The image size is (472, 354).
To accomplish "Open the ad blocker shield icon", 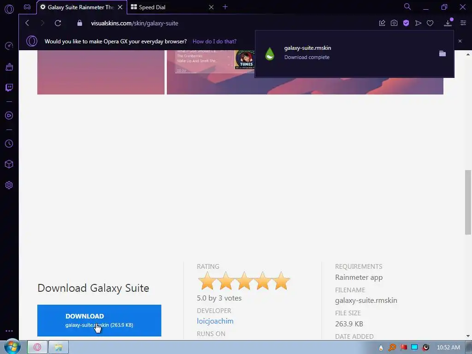I will point(406,23).
